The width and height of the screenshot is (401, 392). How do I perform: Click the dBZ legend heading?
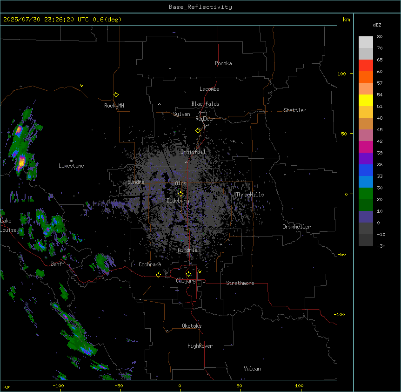coord(377,25)
